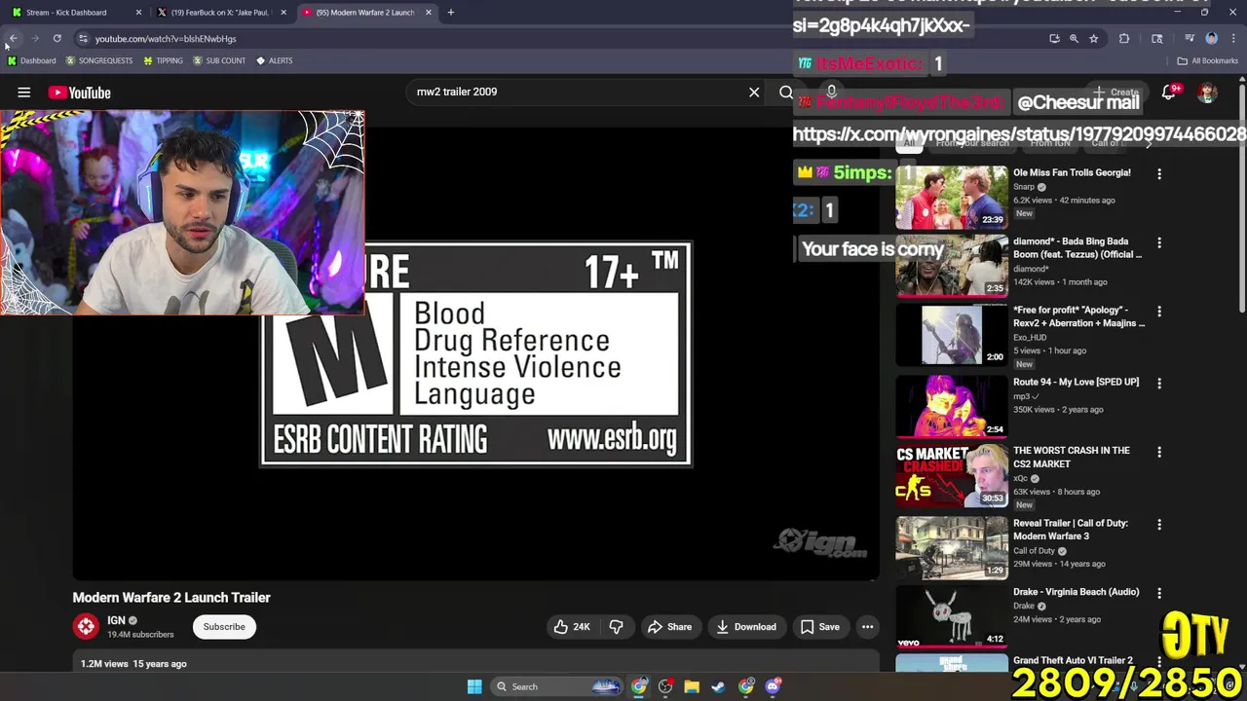Click the search magnifier button

pos(785,92)
